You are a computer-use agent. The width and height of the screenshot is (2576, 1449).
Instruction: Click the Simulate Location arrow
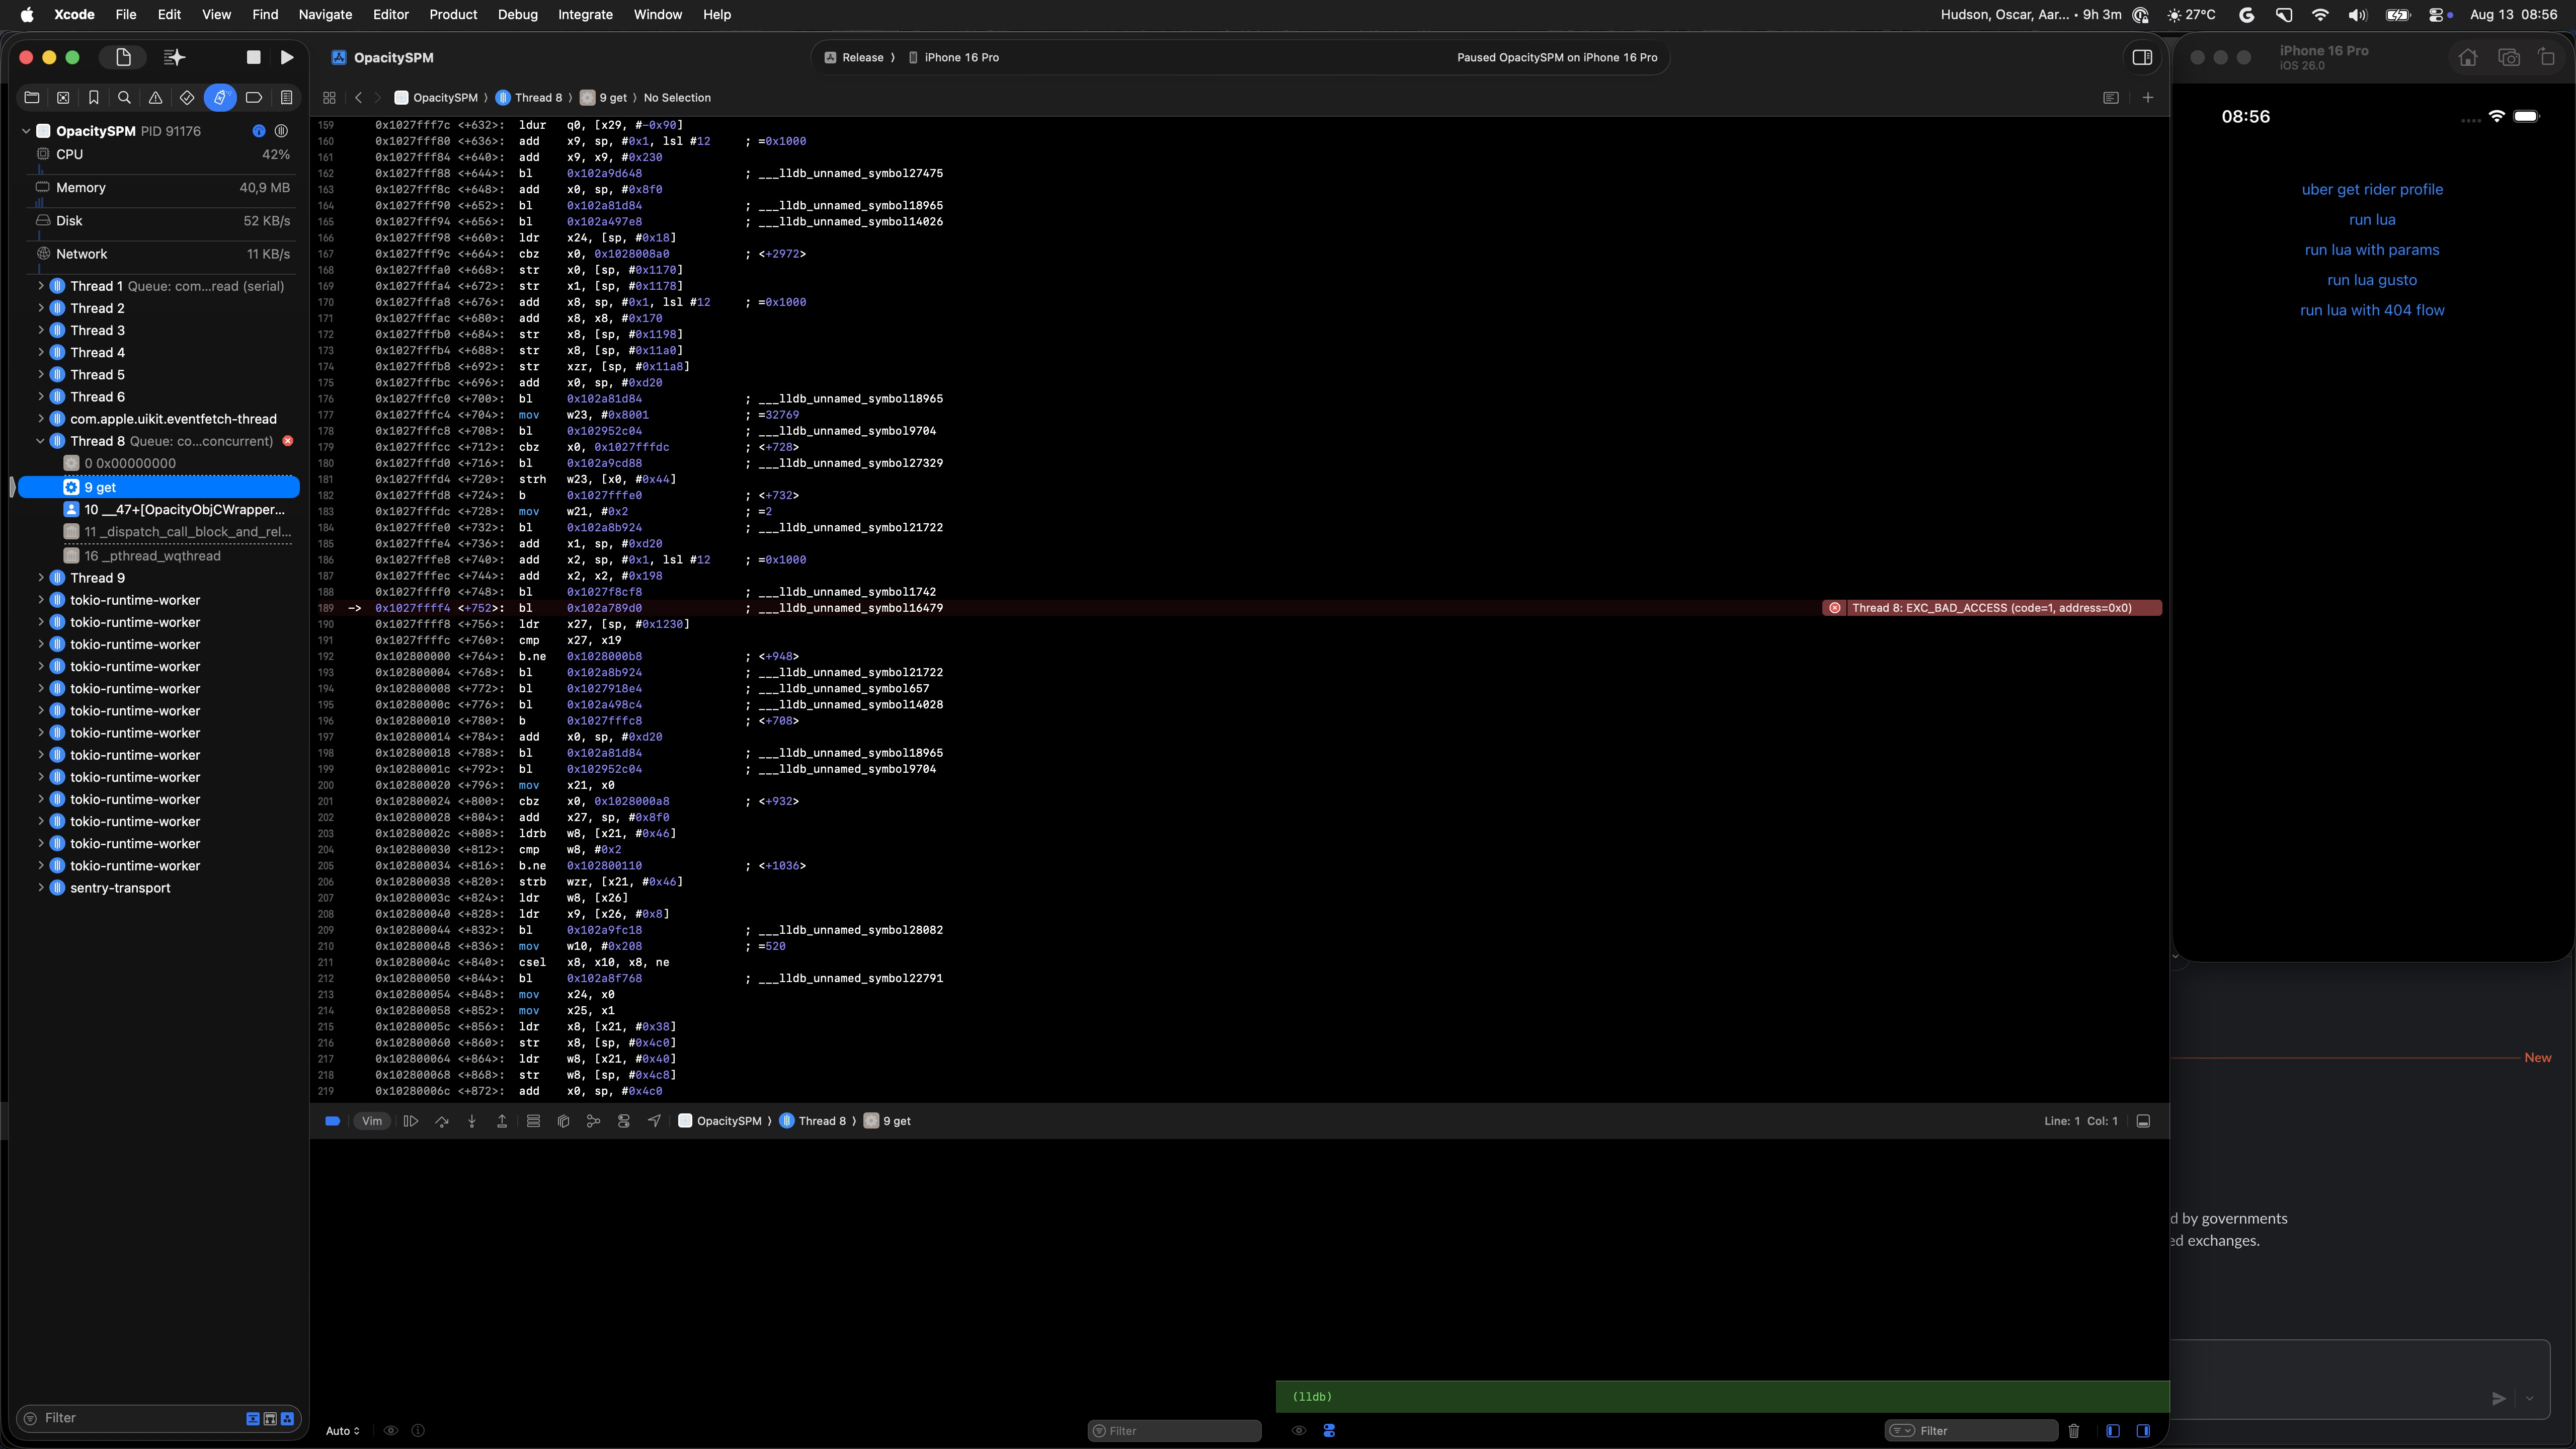click(654, 1121)
